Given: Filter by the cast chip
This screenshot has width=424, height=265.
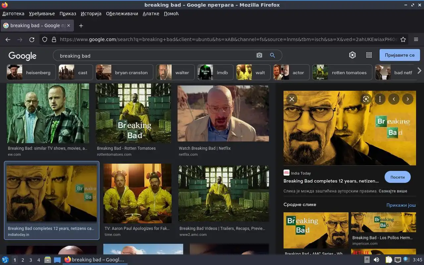Looking at the screenshot, I should pyautogui.click(x=76, y=72).
